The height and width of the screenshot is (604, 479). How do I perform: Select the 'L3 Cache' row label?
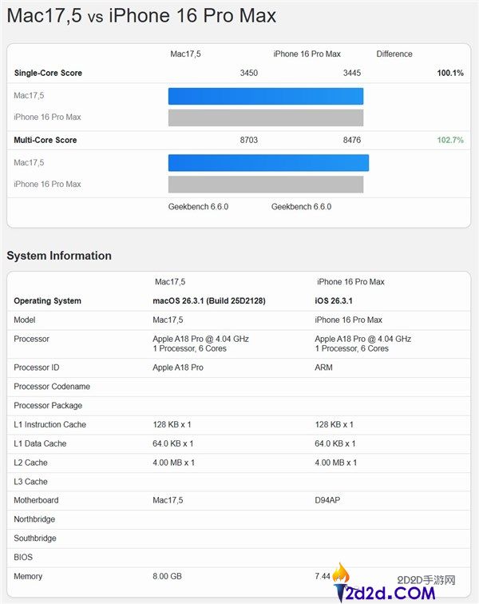tap(31, 482)
